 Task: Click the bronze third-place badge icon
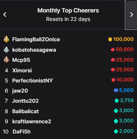(7, 60)
